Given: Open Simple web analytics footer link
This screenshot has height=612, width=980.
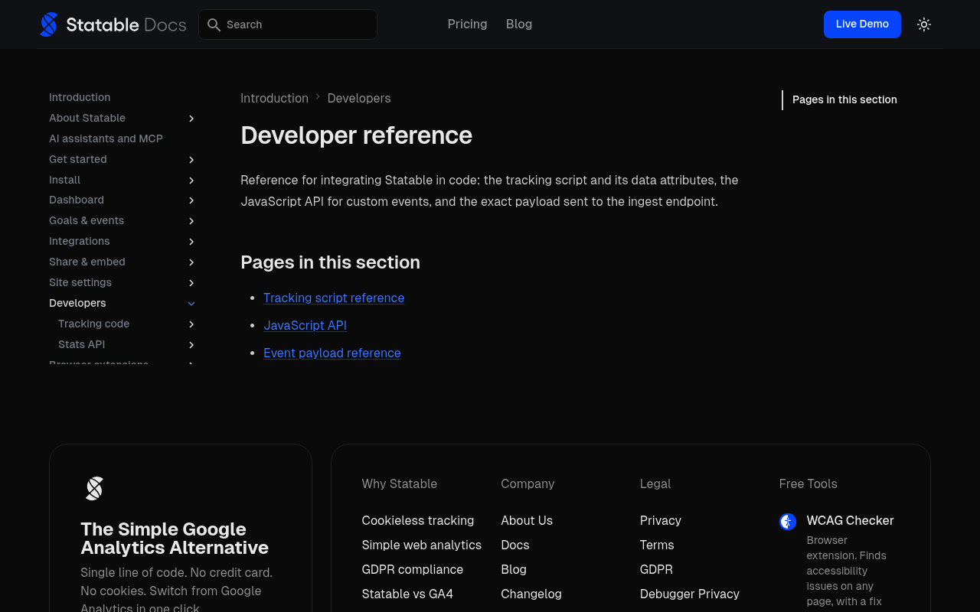Looking at the screenshot, I should click(422, 545).
